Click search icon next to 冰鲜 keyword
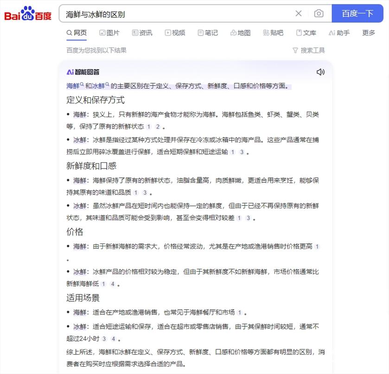 108,85
